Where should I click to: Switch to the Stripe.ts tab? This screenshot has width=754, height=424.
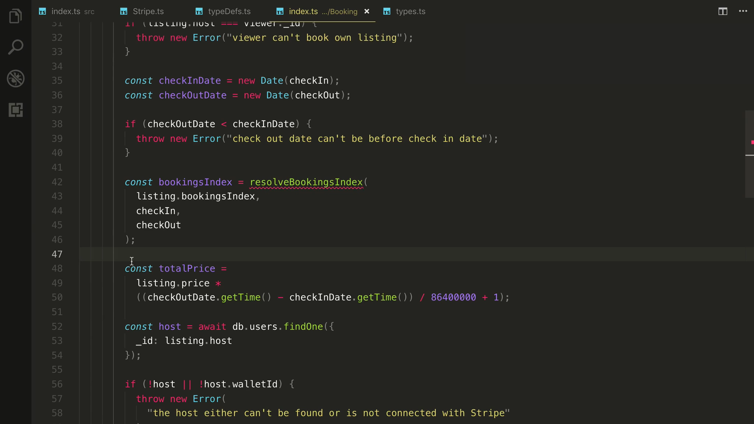tap(148, 11)
